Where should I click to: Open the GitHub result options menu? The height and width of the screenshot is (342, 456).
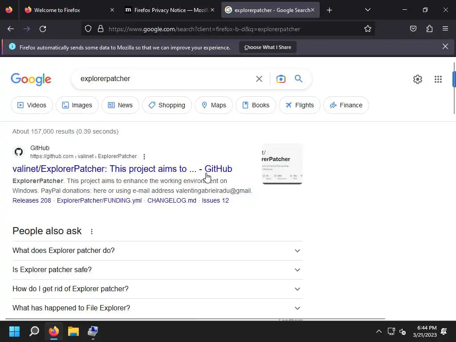144,156
